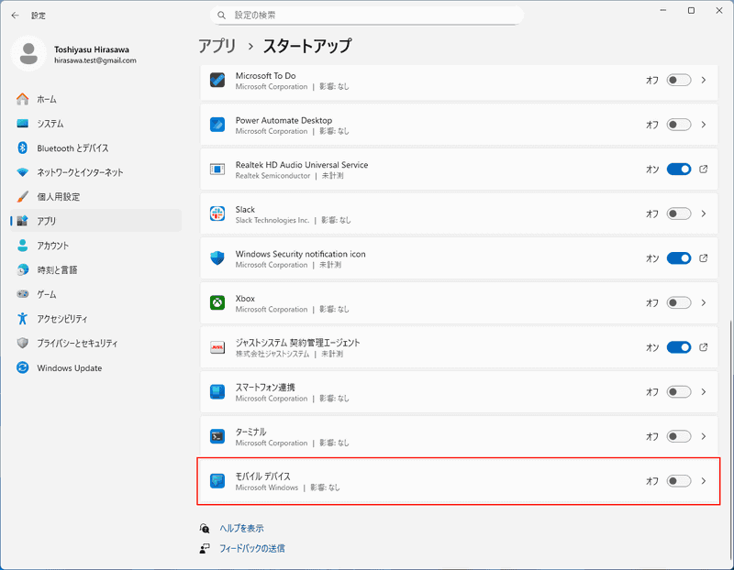The height and width of the screenshot is (570, 734).
Task: Expand the モバイル デバイス entry details
Action: click(x=705, y=480)
